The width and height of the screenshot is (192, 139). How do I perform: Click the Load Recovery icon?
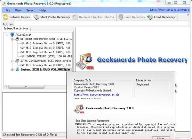click(x=150, y=17)
